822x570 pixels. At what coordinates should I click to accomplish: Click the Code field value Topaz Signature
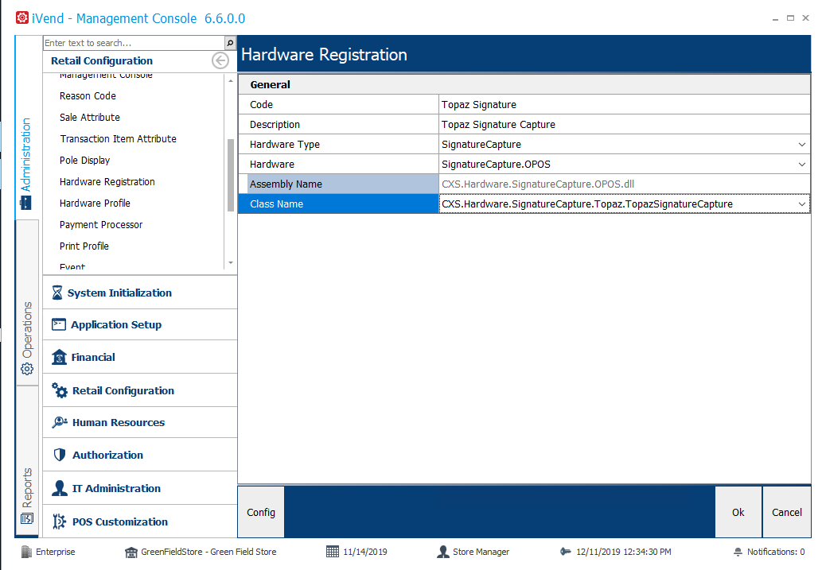click(x=624, y=105)
